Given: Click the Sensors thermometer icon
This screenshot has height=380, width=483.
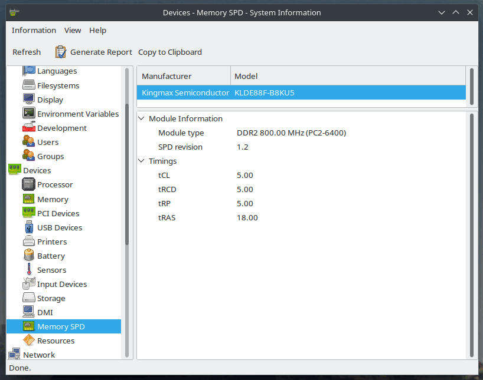Looking at the screenshot, I should (x=28, y=270).
